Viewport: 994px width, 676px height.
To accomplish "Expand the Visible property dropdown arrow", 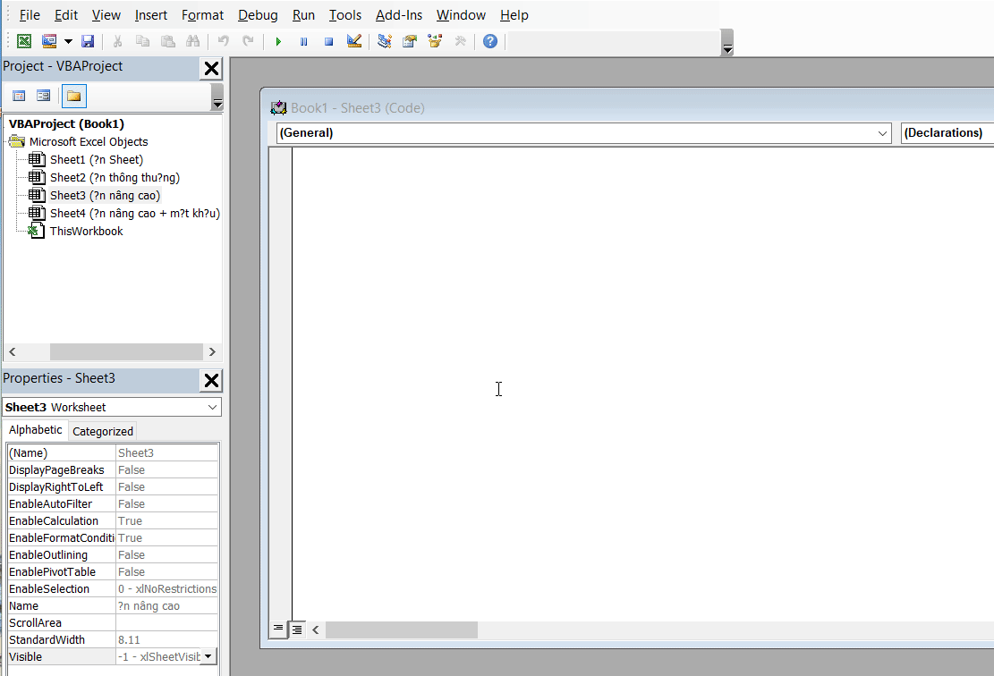I will coord(208,656).
